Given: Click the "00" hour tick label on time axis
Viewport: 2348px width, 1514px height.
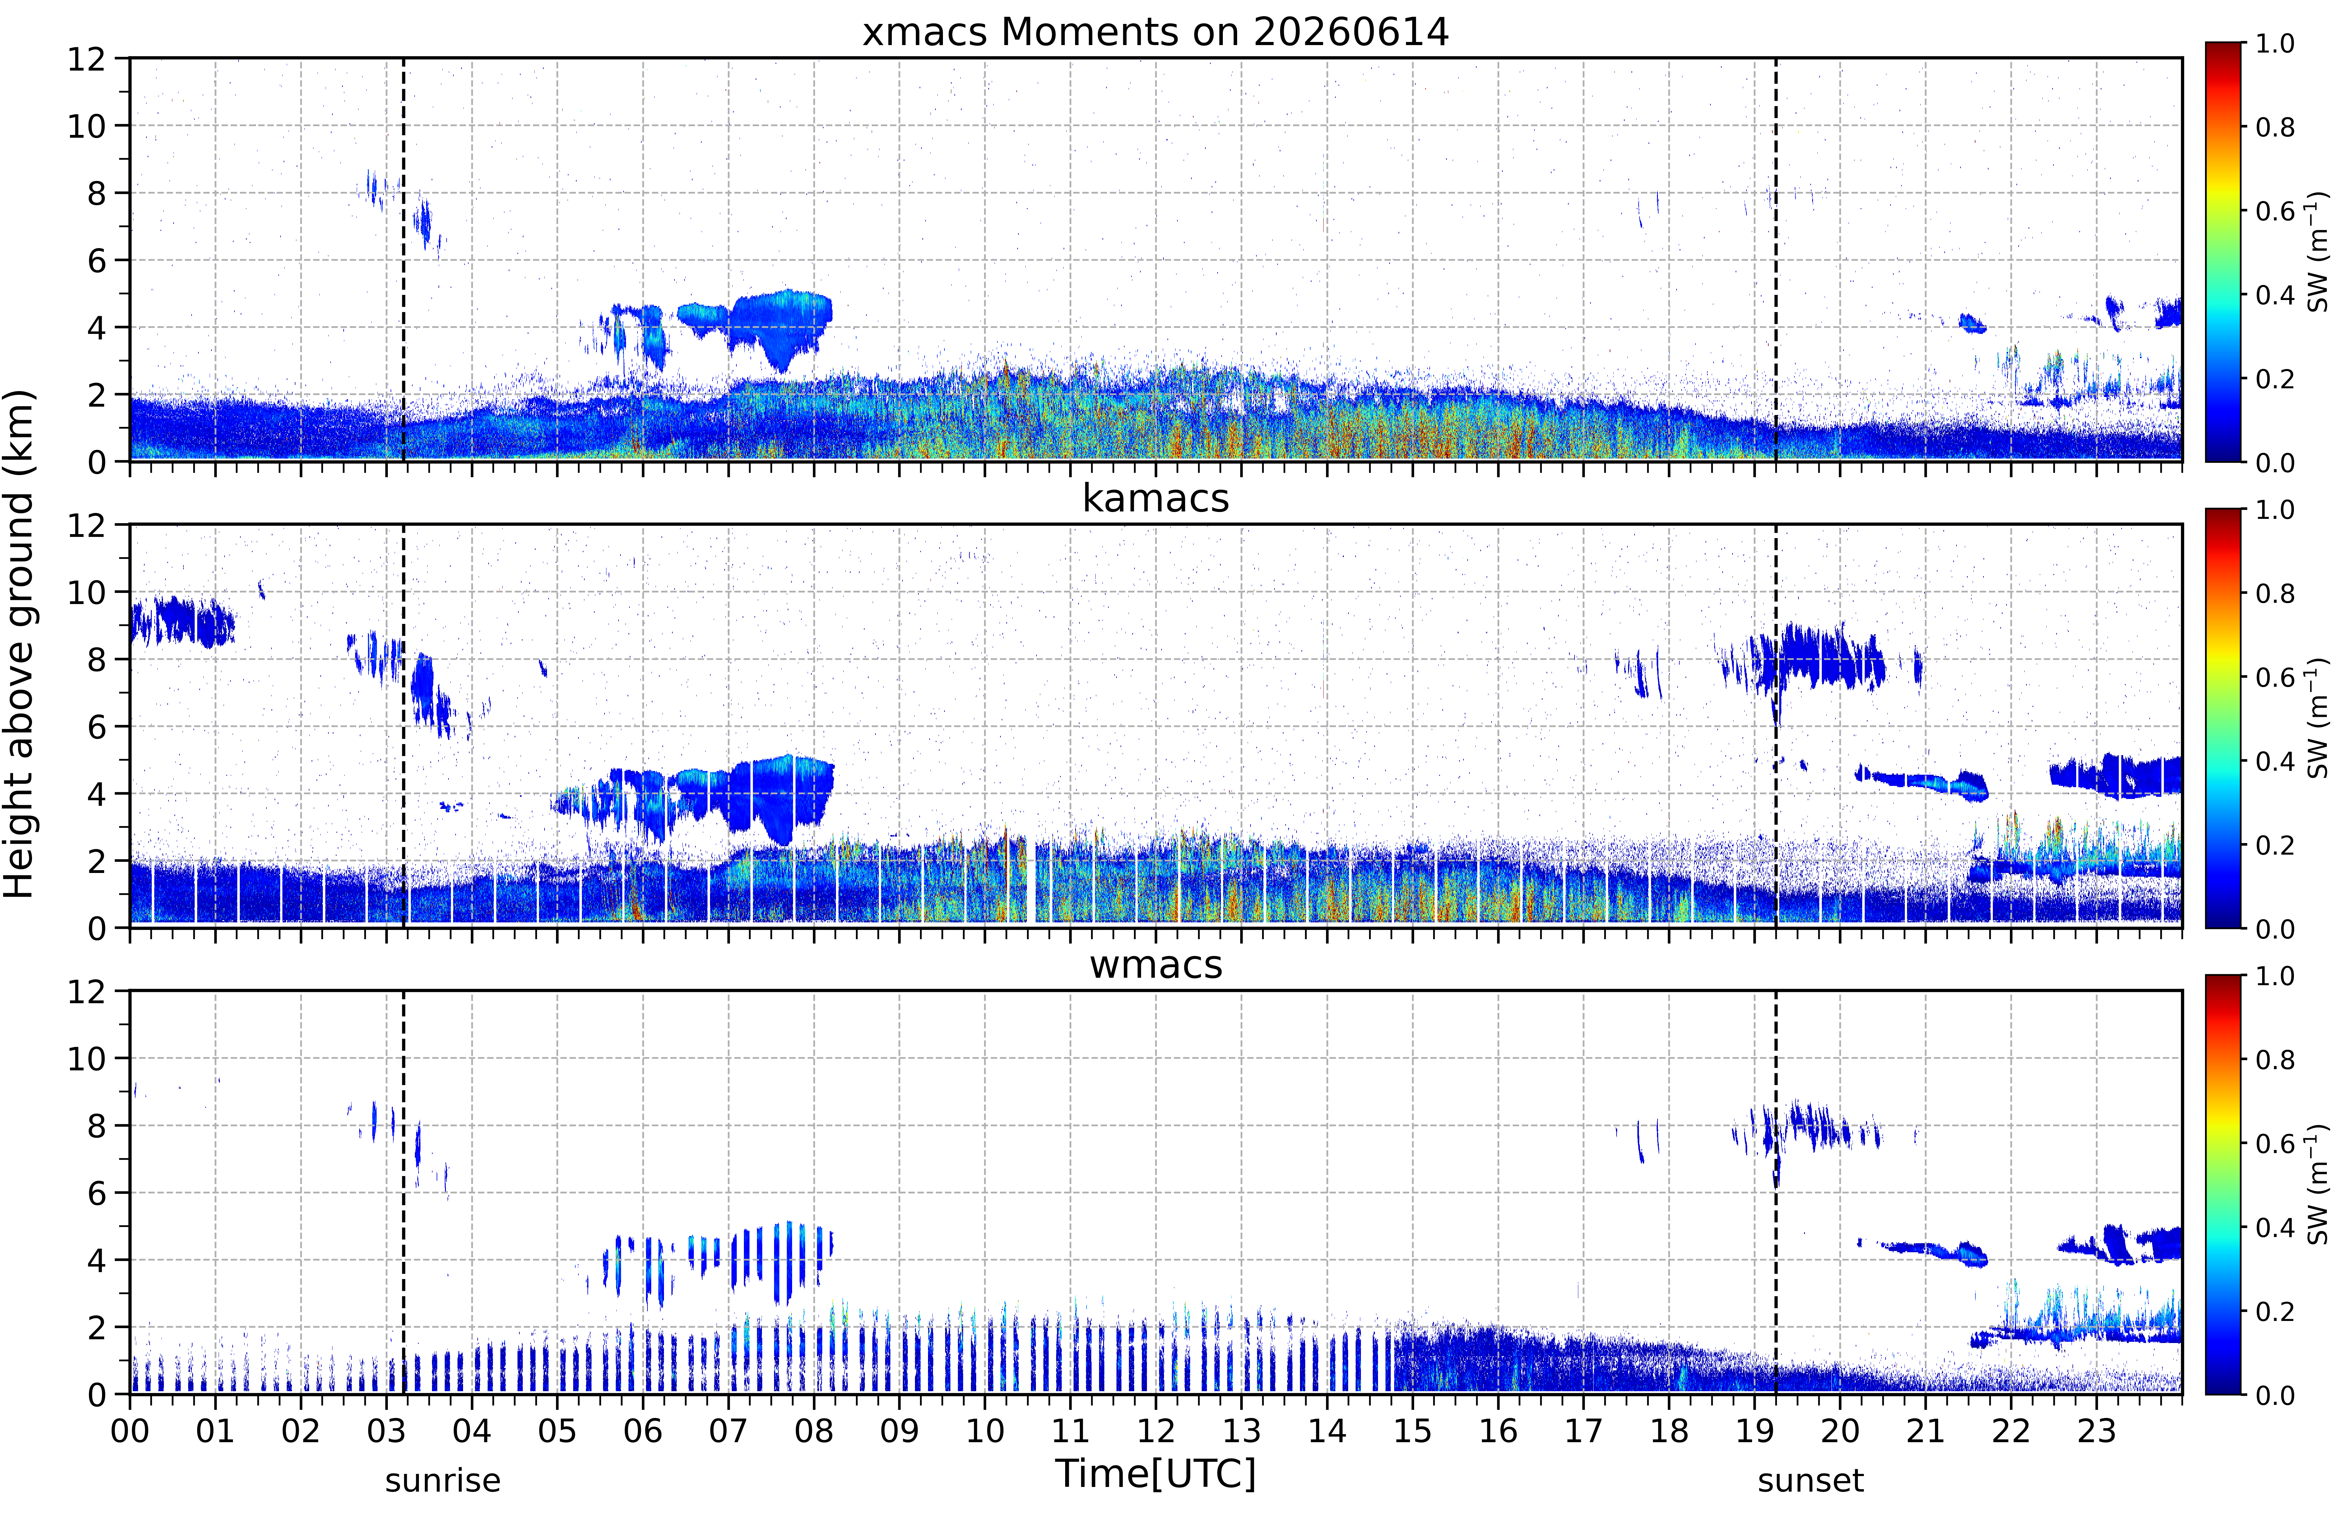Looking at the screenshot, I should pos(130,1431).
